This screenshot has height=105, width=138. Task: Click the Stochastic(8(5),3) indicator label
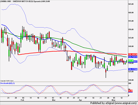click(x=8, y=83)
